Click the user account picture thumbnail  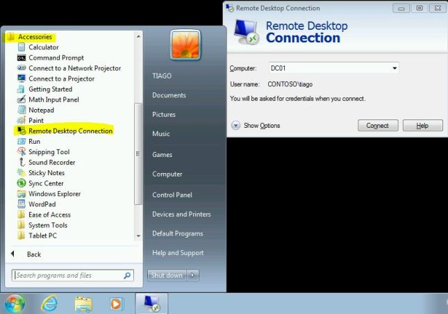click(185, 46)
